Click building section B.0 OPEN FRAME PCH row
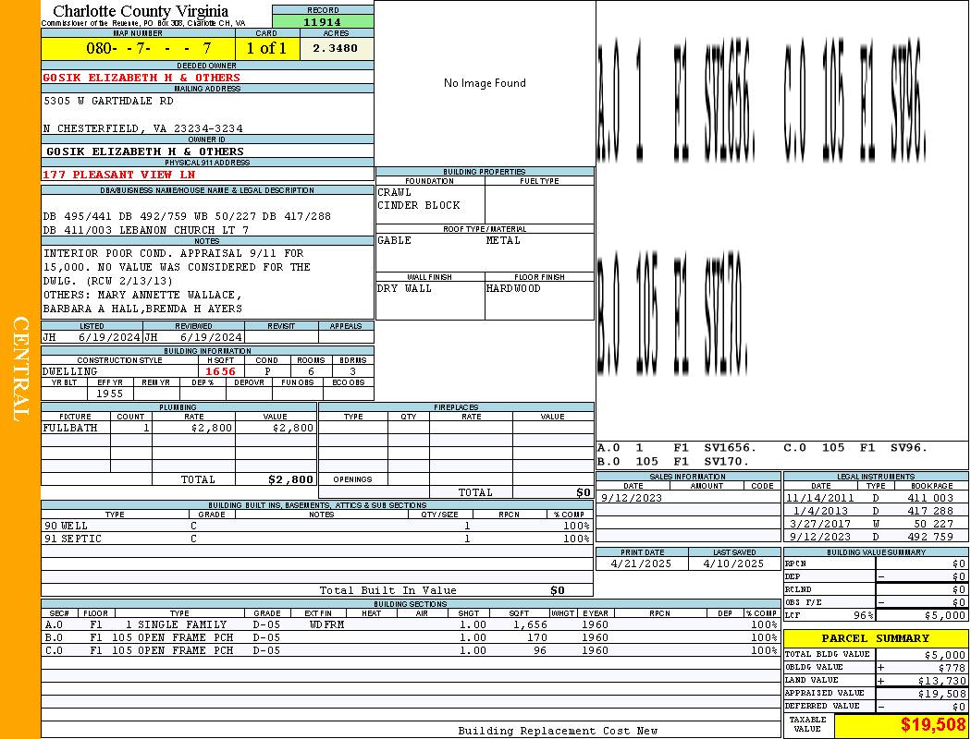Viewport: 971px width, 739px height. [x=412, y=637]
